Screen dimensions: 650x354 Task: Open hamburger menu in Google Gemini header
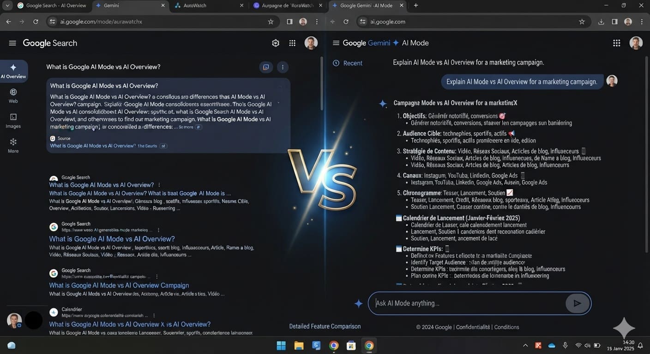click(336, 43)
